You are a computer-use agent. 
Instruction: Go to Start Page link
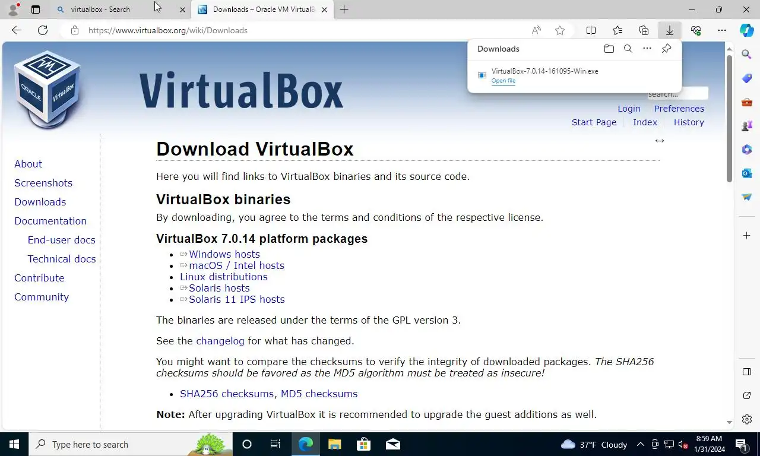pyautogui.click(x=594, y=122)
